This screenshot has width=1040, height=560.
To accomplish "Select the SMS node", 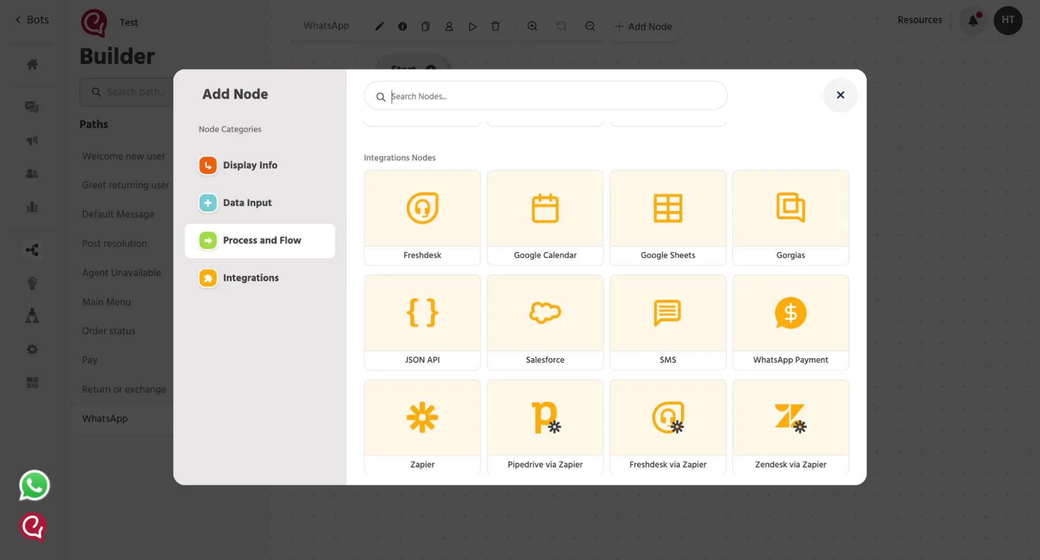I will tap(667, 322).
